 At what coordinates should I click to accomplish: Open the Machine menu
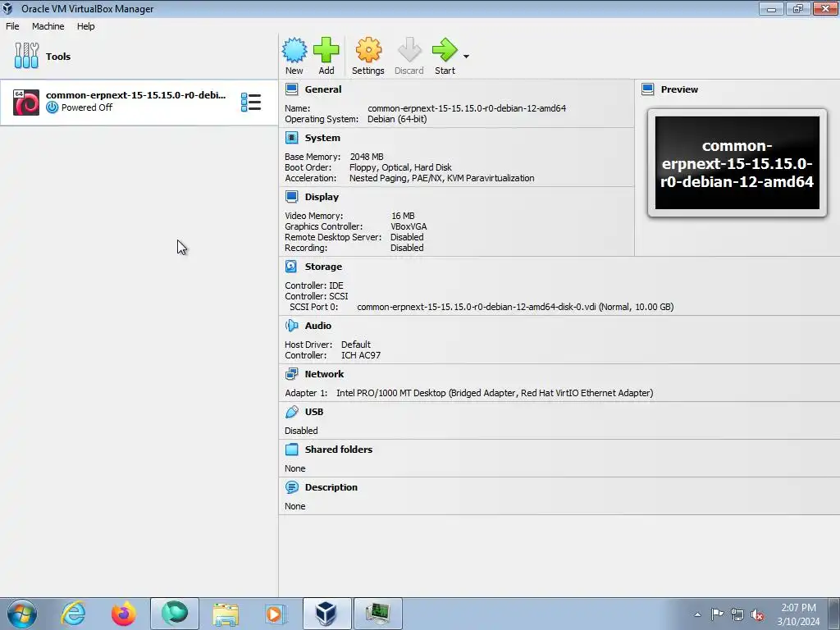click(x=48, y=26)
